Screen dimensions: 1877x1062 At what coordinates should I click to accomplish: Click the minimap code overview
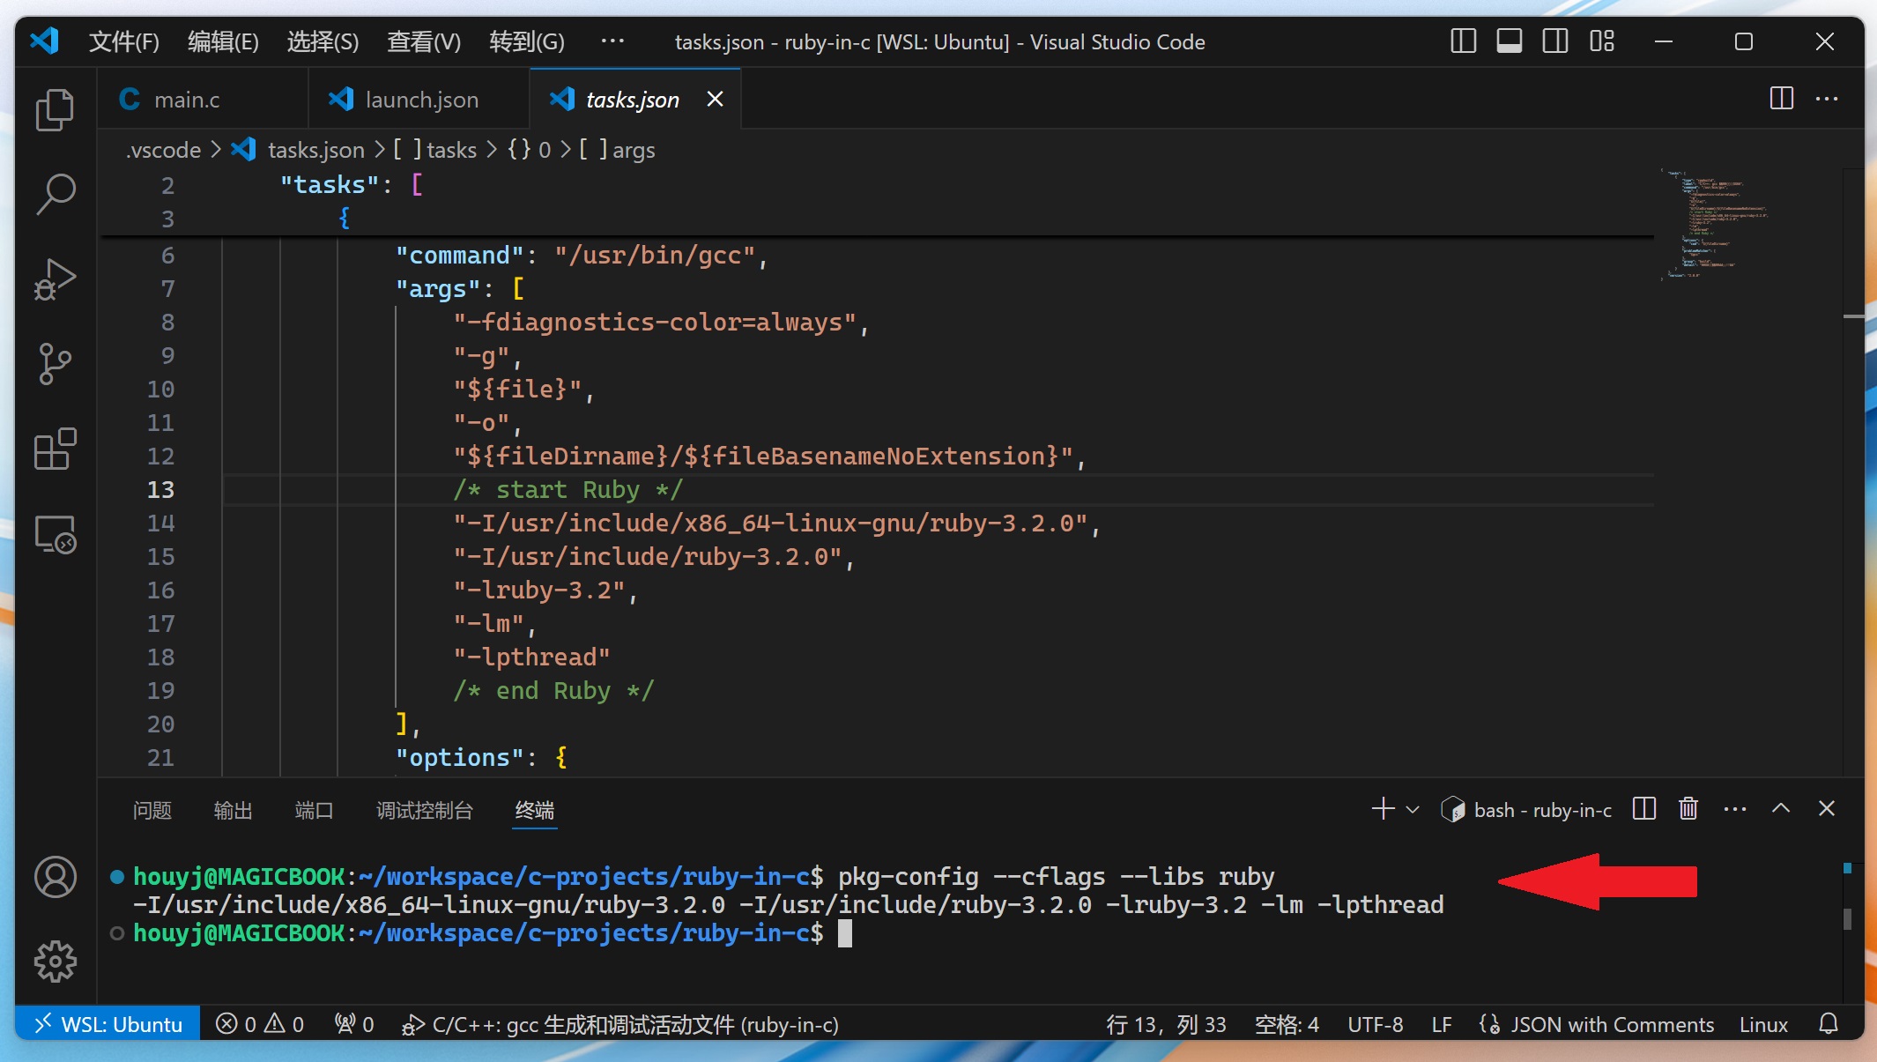coord(1714,225)
